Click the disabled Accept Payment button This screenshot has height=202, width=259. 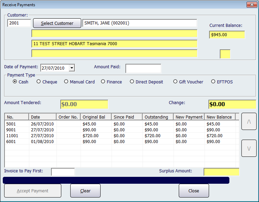(33, 191)
